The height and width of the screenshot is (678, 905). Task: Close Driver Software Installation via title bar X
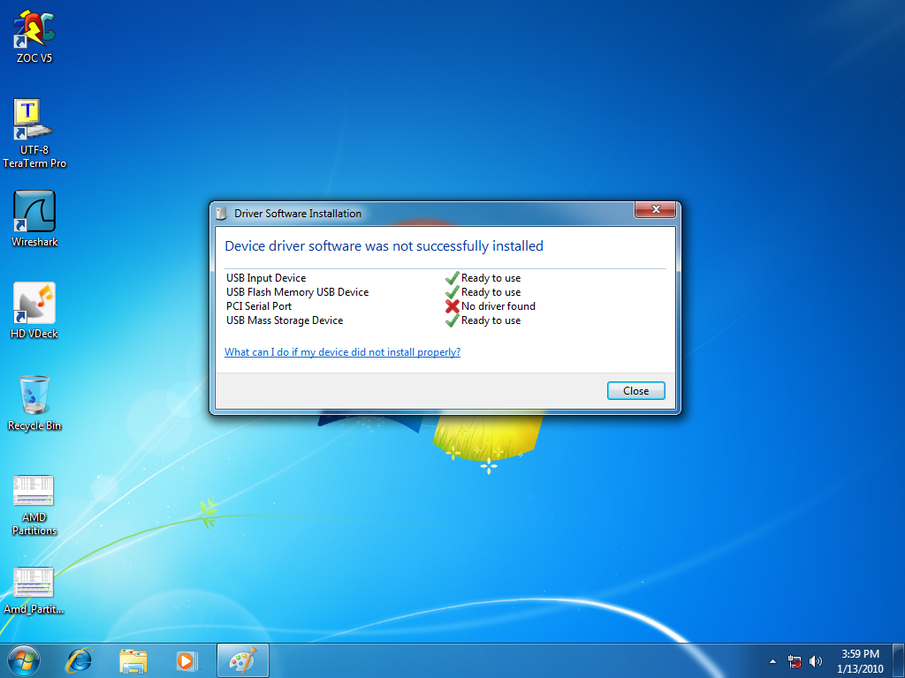655,210
